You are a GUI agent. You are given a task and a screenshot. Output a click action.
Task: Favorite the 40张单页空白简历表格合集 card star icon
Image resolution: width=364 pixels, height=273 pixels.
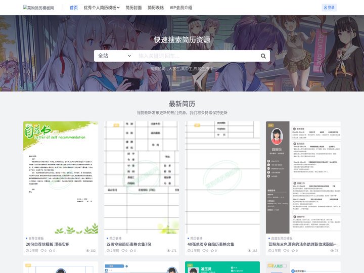click(212, 251)
